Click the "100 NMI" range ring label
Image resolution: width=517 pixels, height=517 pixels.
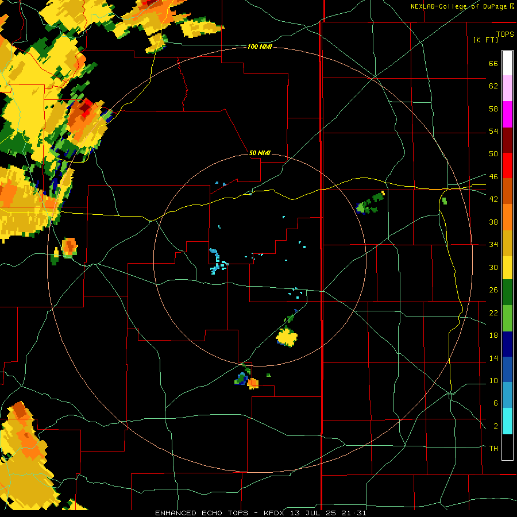(260, 47)
